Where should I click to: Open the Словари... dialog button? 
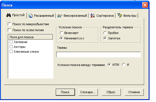(88, 92)
